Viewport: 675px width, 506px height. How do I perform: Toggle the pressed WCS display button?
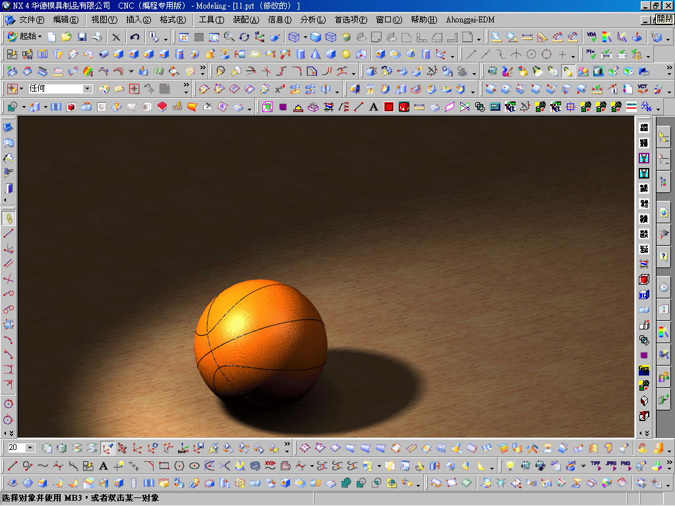click(107, 448)
